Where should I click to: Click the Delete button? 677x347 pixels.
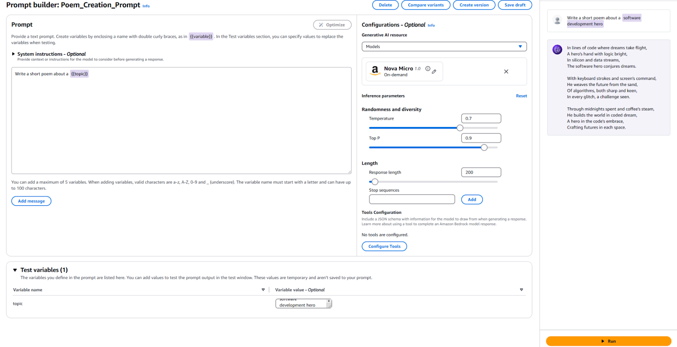pyautogui.click(x=385, y=5)
